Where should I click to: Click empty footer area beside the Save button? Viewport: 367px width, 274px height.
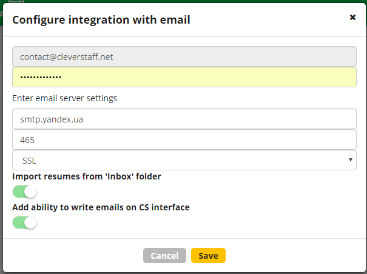(x=292, y=256)
